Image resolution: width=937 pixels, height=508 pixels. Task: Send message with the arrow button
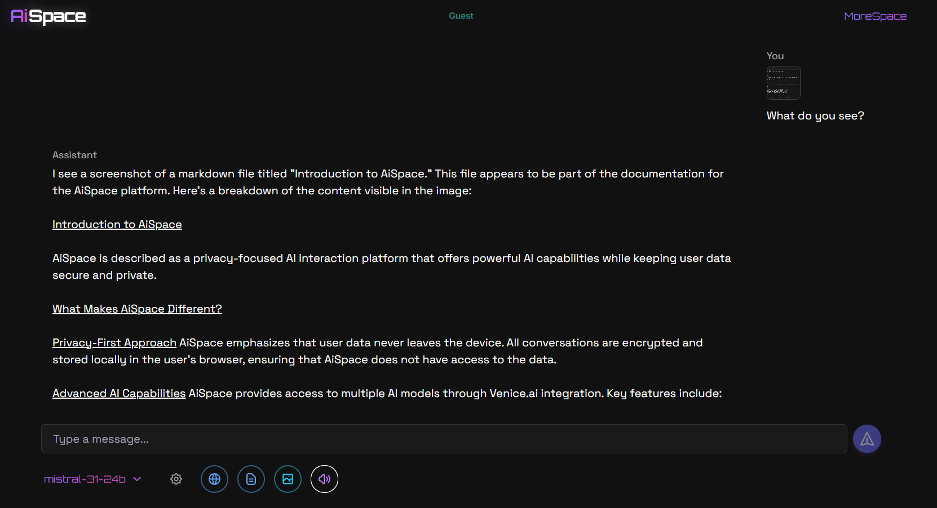coord(867,439)
